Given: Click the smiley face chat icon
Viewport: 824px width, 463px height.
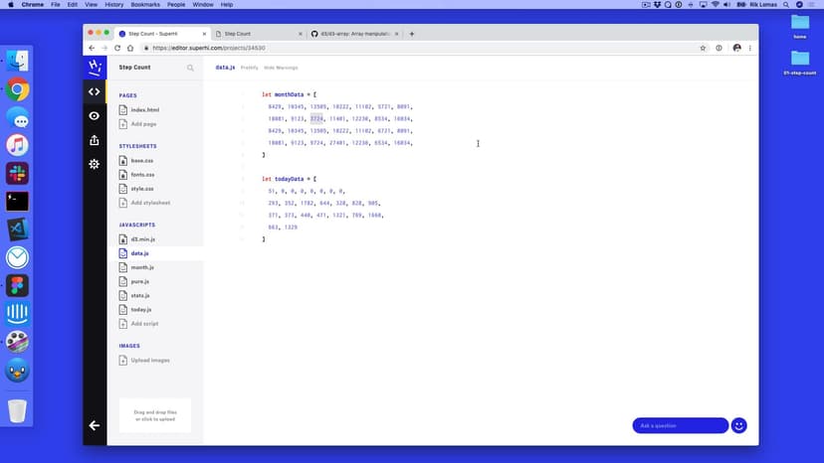Looking at the screenshot, I should [x=738, y=425].
